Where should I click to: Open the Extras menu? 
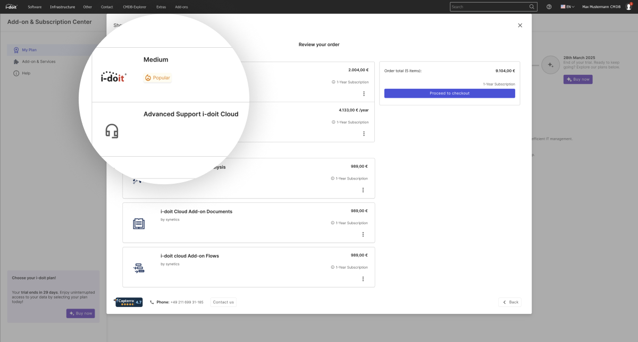[x=161, y=7]
